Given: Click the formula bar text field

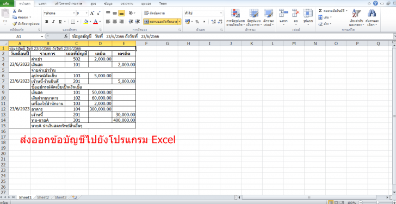Looking at the screenshot, I should tap(231, 36).
